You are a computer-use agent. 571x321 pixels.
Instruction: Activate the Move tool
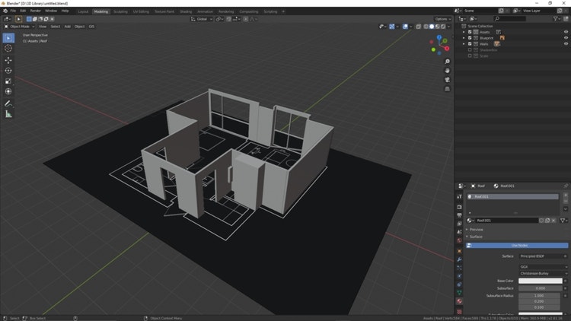coord(8,60)
